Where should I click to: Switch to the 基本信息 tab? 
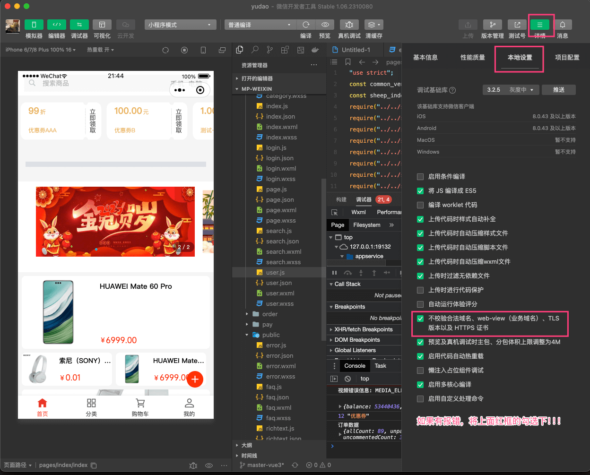pyautogui.click(x=425, y=58)
